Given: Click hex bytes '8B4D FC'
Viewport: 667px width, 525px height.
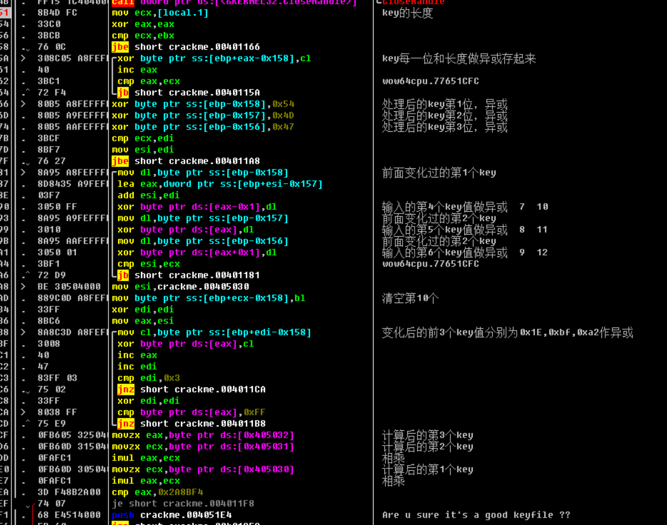Looking at the screenshot, I should point(58,13).
